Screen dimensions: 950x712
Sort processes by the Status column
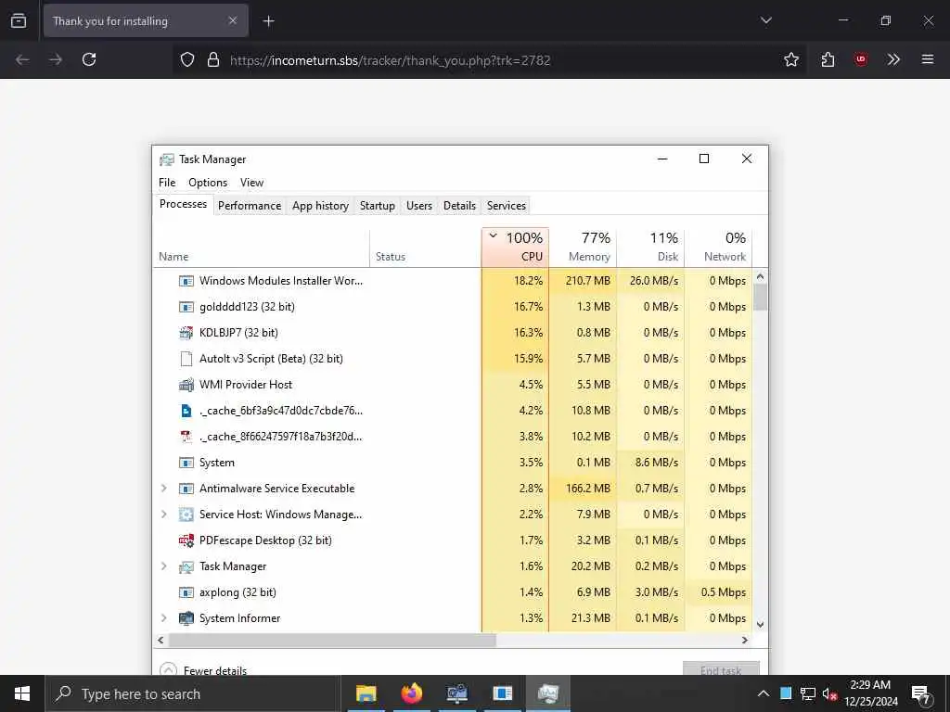click(x=425, y=248)
